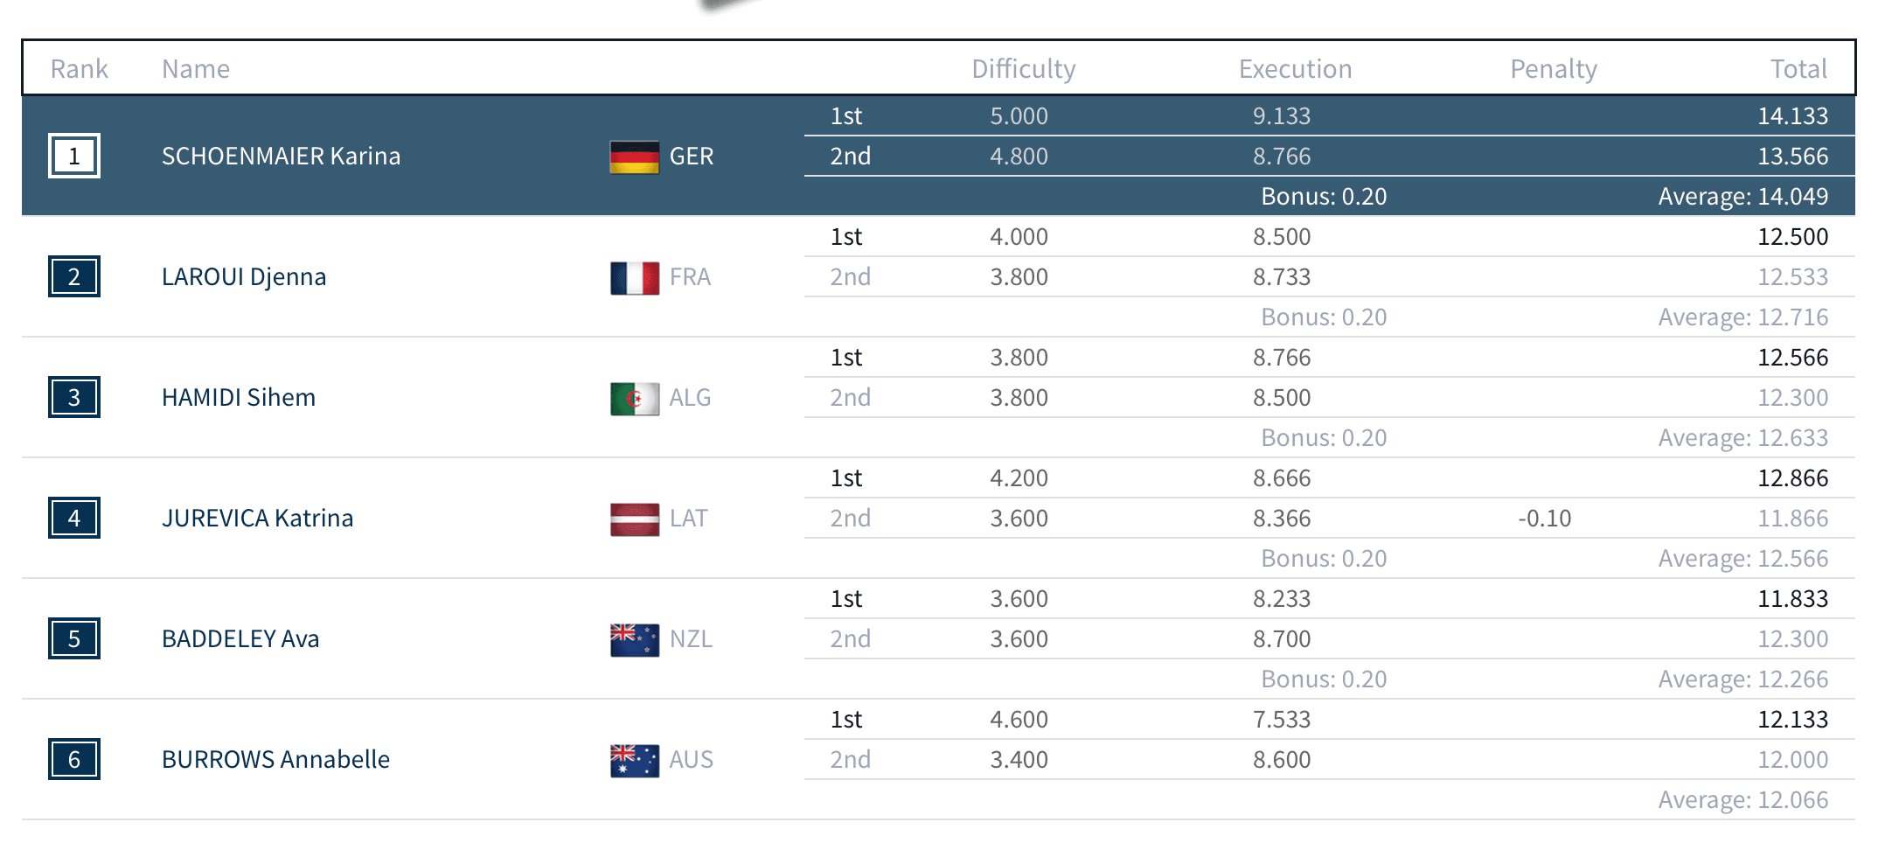Open JUREVICA Katrina's name link
The image size is (1885, 857).
pyautogui.click(x=258, y=518)
